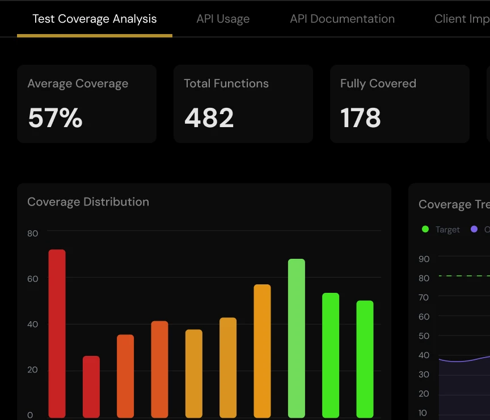The width and height of the screenshot is (490, 420).
Task: Switch to the API Usage tab
Action: 223,19
